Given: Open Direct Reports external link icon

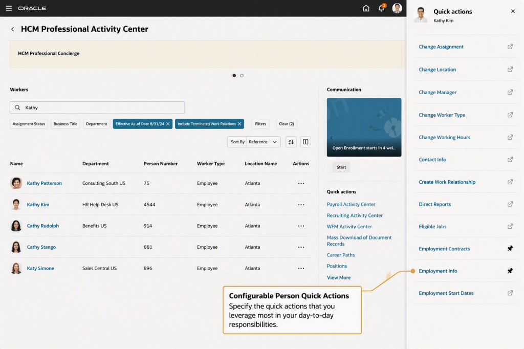Looking at the screenshot, I should coord(510,204).
